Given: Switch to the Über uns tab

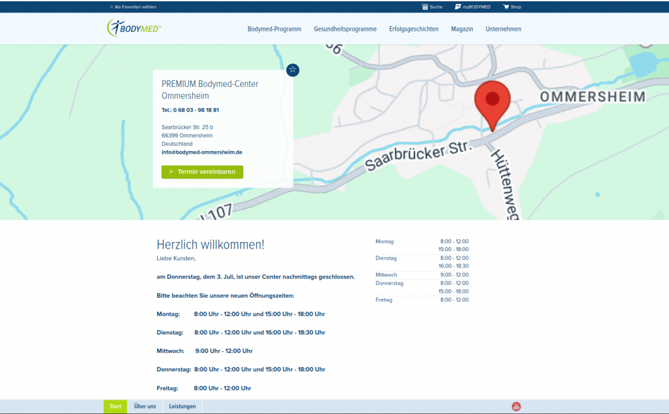Looking at the screenshot, I should [x=145, y=407].
